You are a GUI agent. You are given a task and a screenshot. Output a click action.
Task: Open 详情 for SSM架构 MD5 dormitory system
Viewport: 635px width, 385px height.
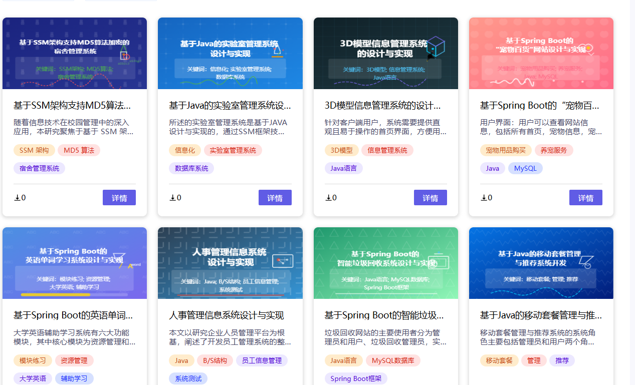click(x=119, y=198)
